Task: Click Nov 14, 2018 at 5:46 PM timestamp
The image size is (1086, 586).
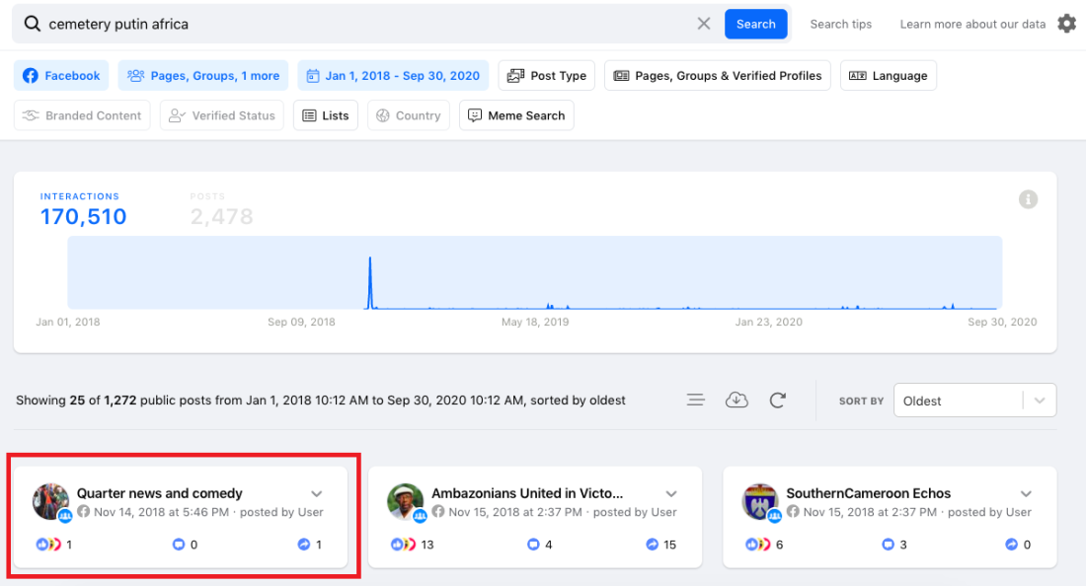Action: coord(161,512)
